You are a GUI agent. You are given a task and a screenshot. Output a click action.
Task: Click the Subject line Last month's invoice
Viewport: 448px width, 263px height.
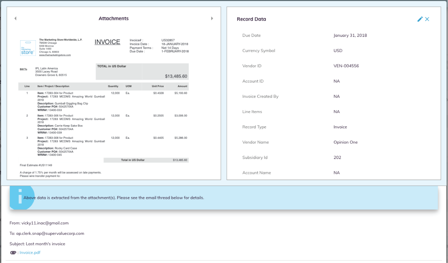tap(37, 244)
